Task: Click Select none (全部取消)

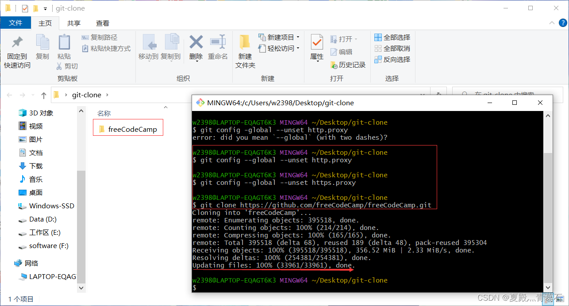Action: pyautogui.click(x=392, y=48)
